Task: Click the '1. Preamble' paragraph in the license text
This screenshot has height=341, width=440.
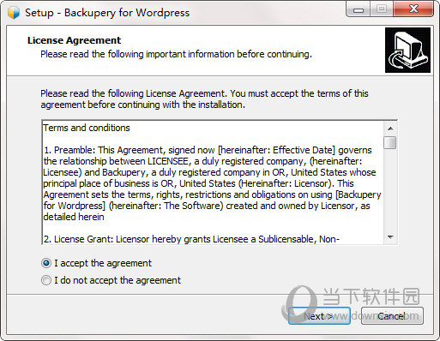Action: pos(212,183)
